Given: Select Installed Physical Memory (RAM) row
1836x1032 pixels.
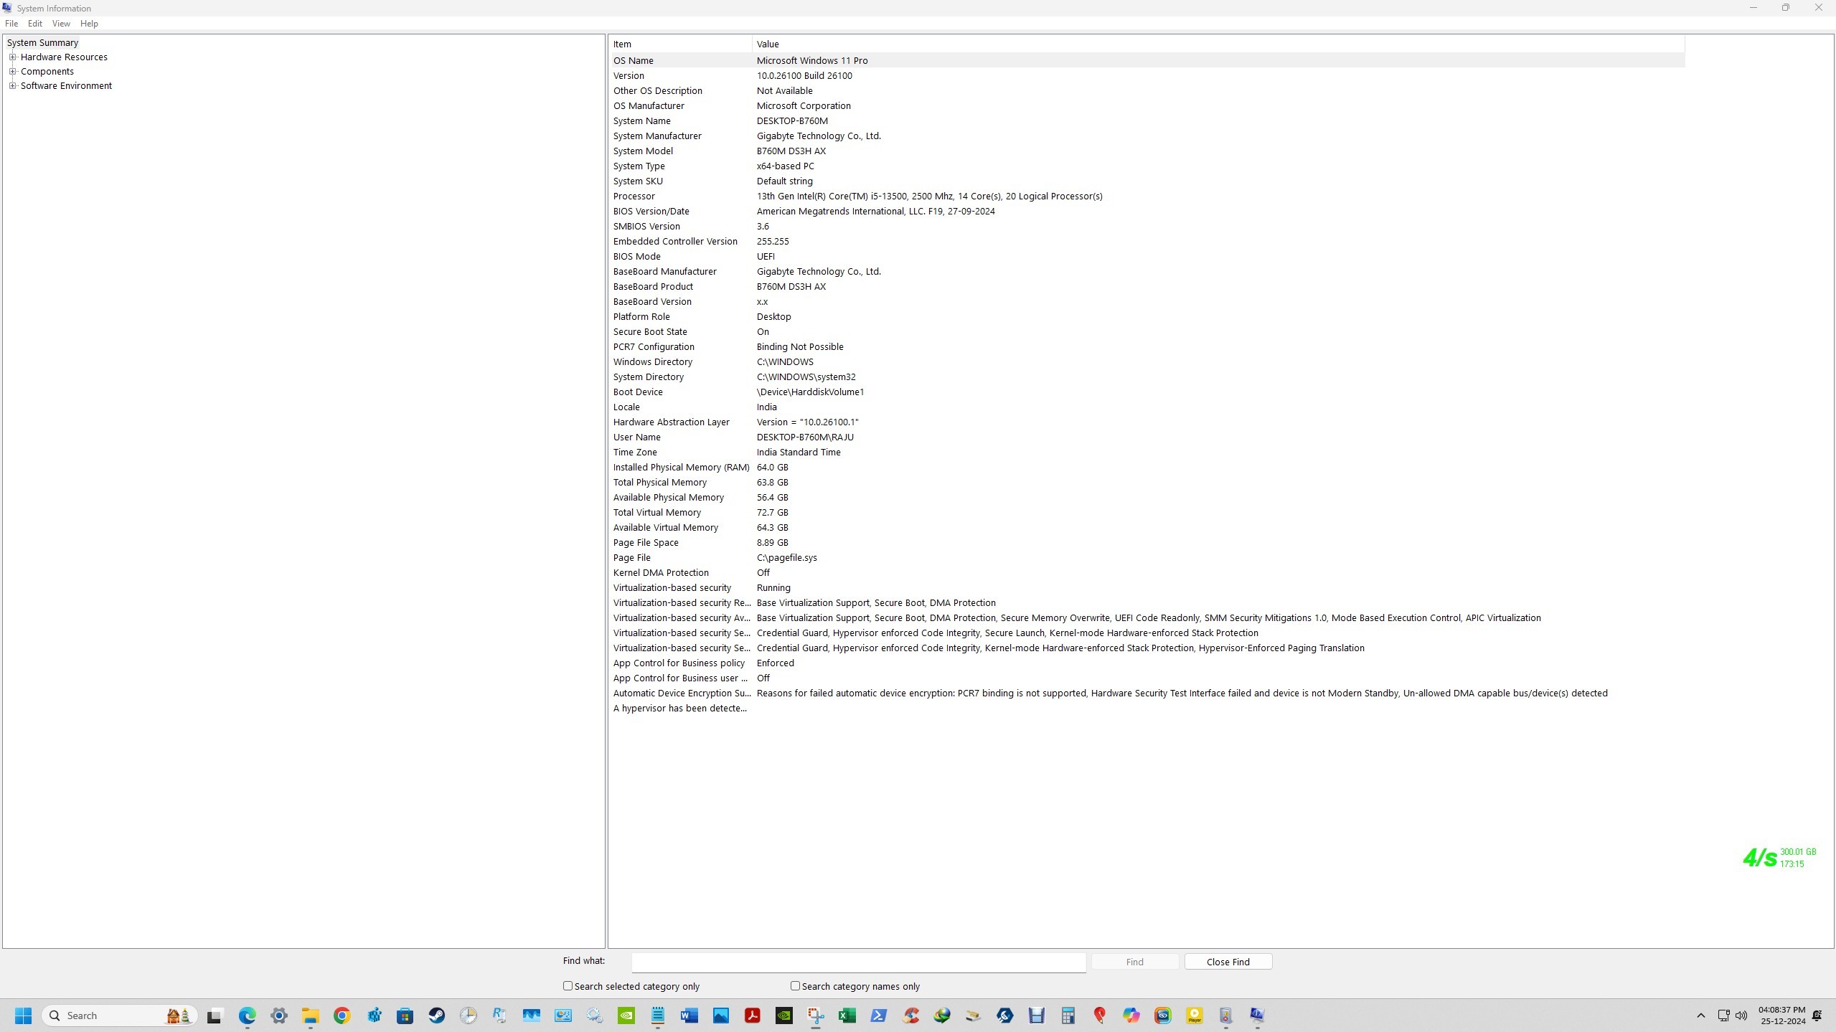Looking at the screenshot, I should pos(1147,468).
